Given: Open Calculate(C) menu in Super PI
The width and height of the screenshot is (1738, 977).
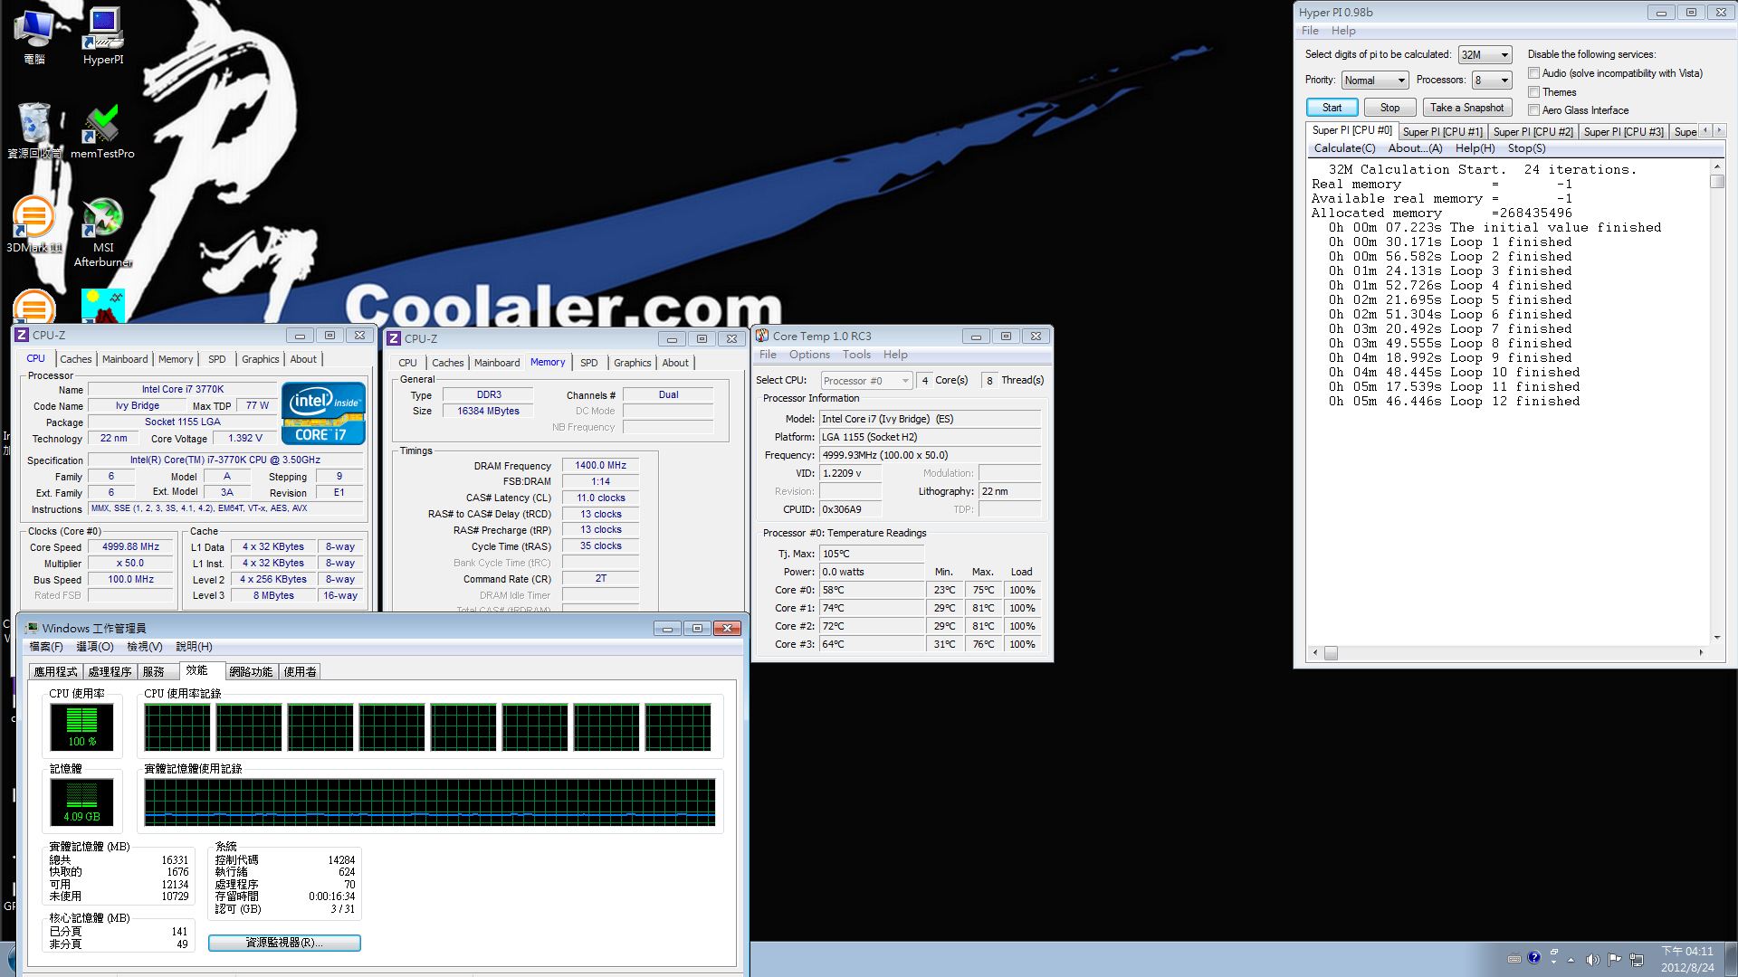Looking at the screenshot, I should point(1344,148).
